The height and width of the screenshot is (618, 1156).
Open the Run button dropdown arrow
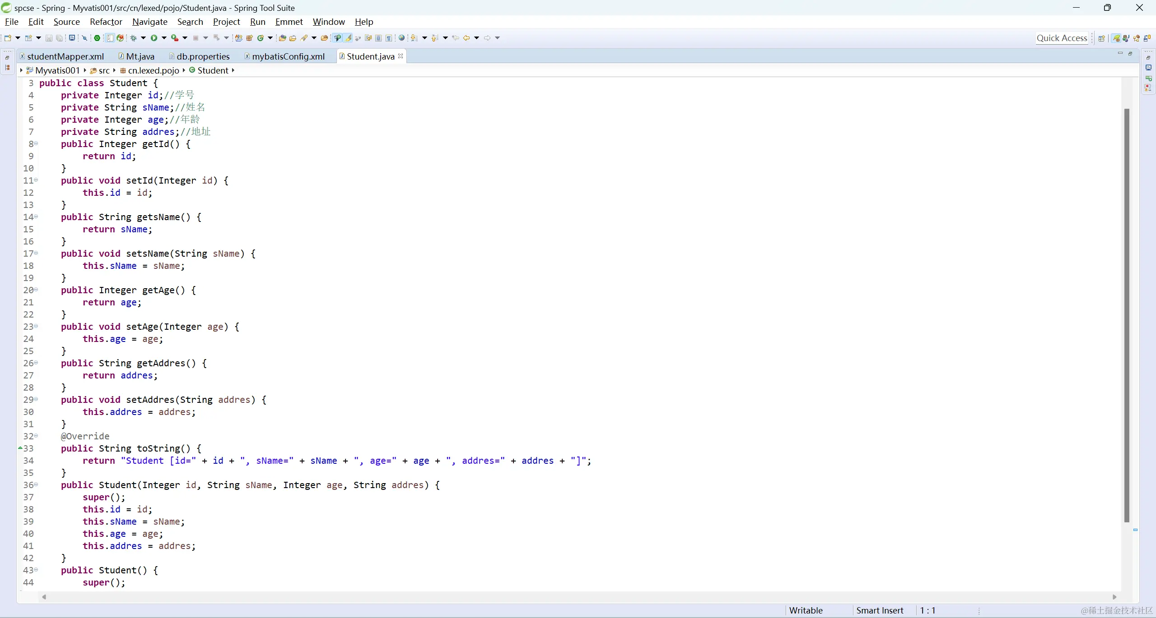point(164,38)
